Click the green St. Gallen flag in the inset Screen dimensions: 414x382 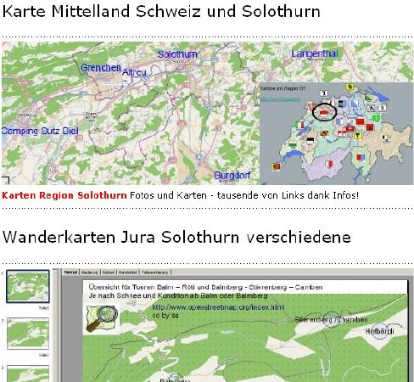point(376,118)
